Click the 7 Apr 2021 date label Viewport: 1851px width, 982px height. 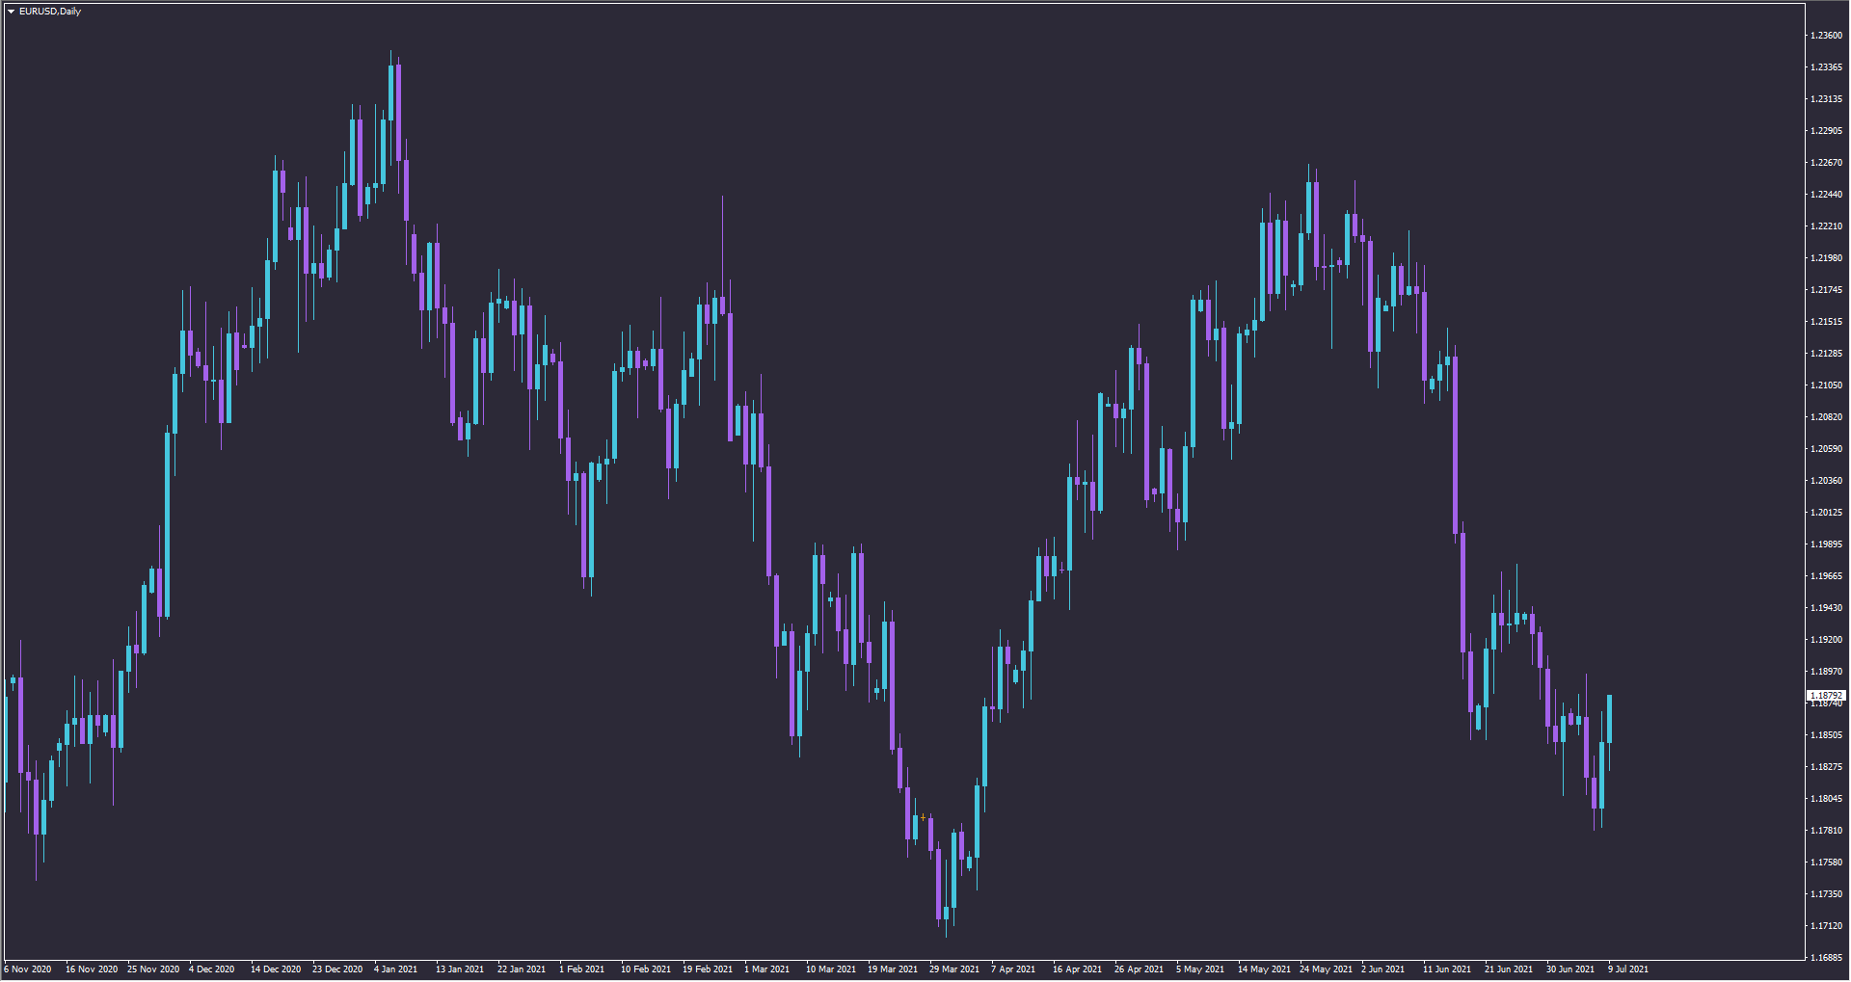click(1013, 969)
